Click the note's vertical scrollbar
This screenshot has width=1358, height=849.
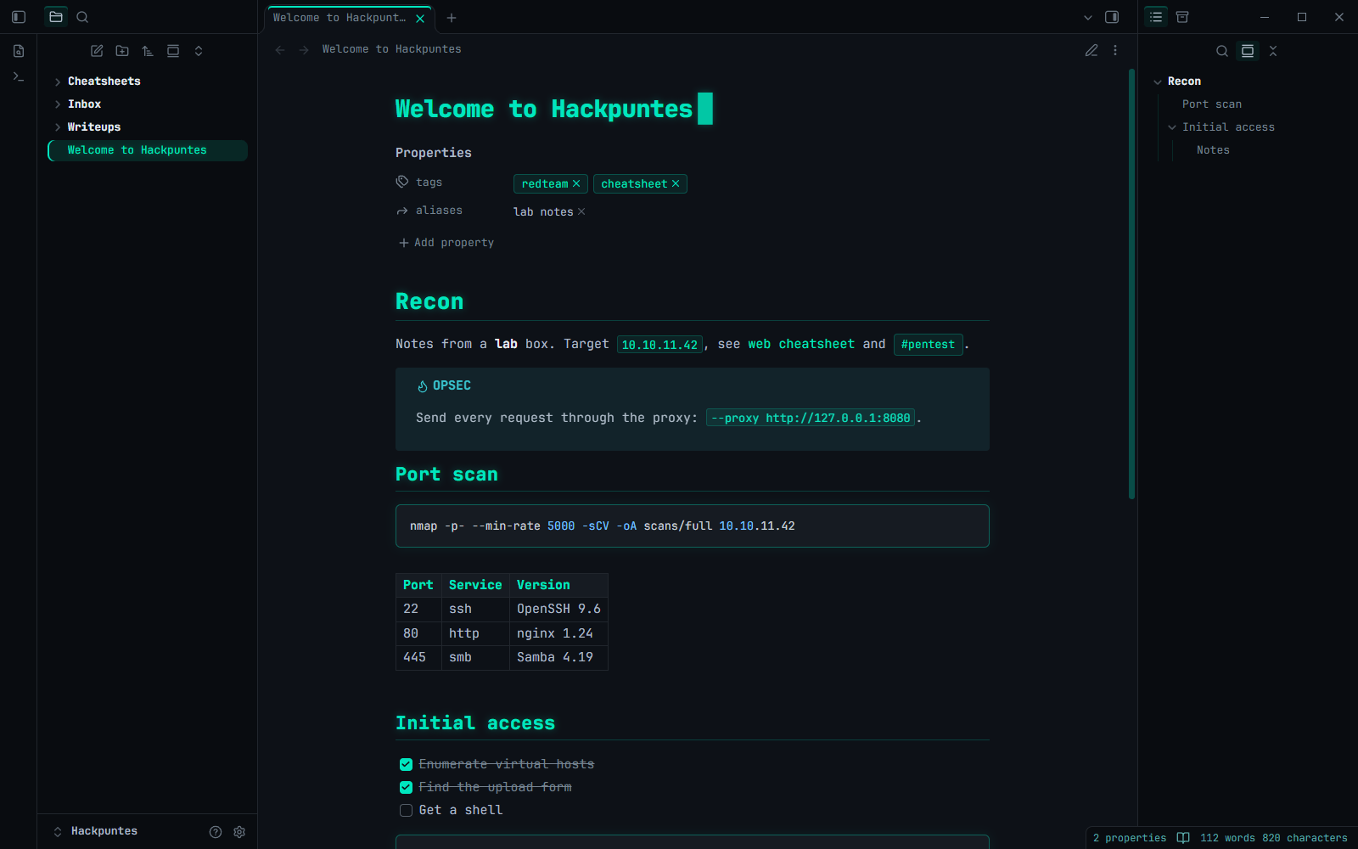point(1132,284)
